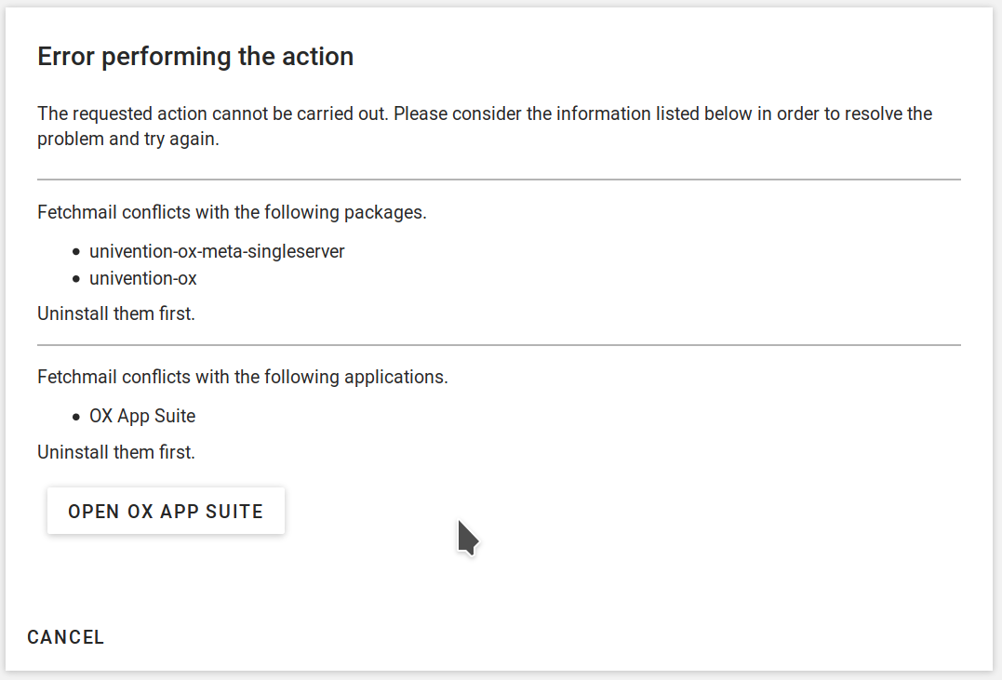The image size is (1002, 680).
Task: Select the univention-ox-meta-singleserver package entry
Action: click(217, 251)
